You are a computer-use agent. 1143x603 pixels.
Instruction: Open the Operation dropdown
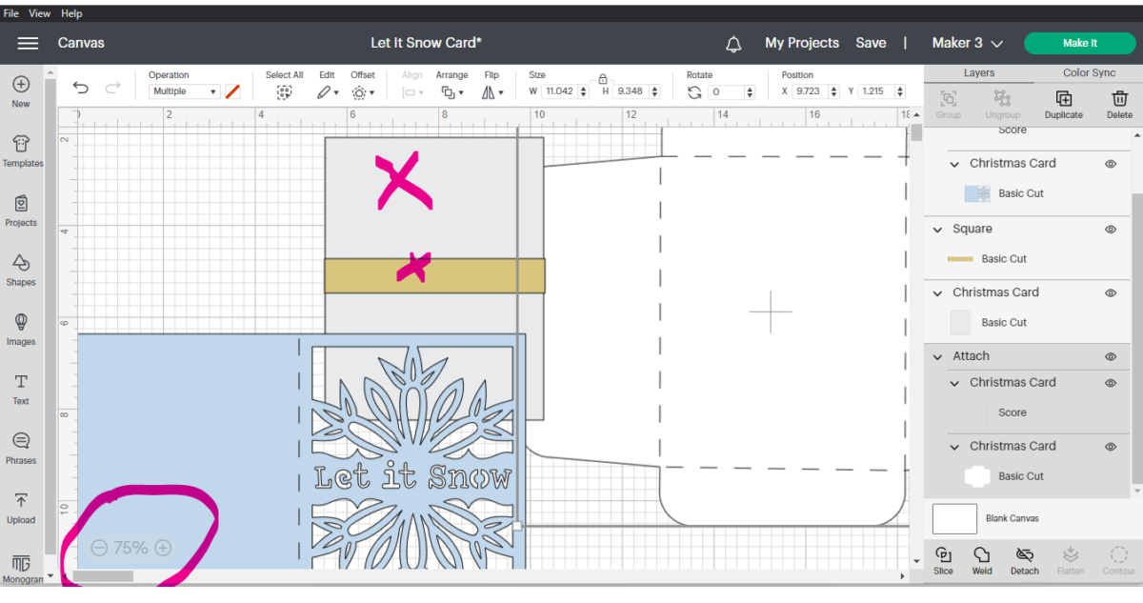point(185,91)
